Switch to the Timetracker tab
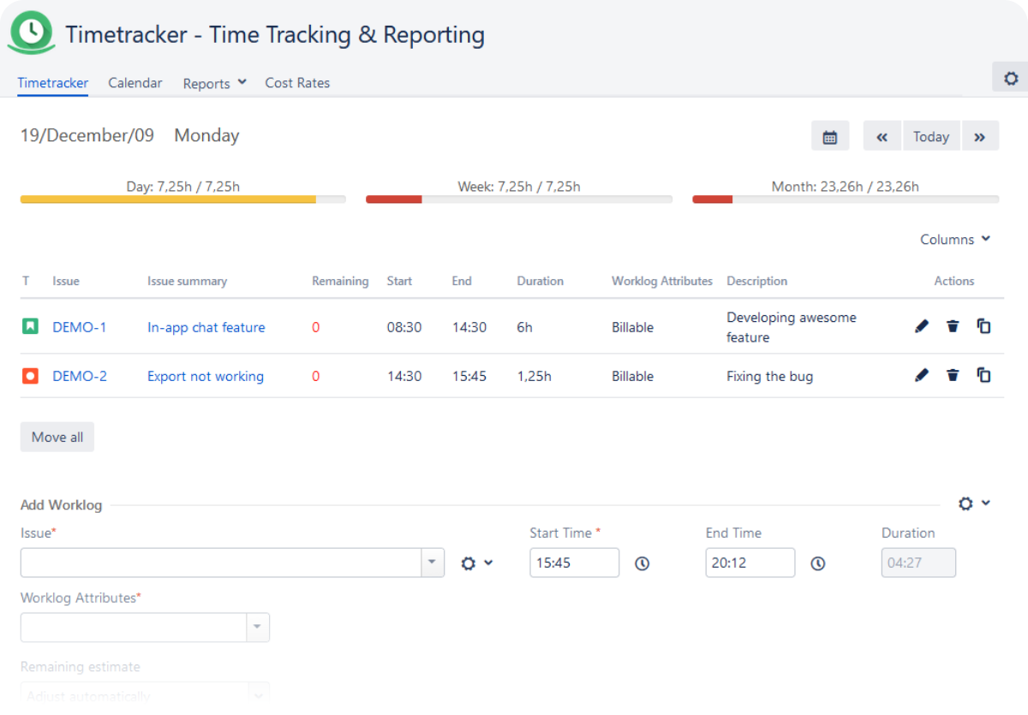The width and height of the screenshot is (1028, 715). pos(53,83)
